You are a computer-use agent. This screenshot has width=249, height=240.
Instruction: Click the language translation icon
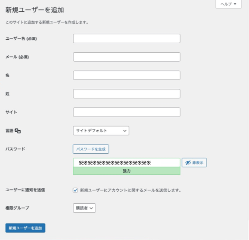pyautogui.click(x=18, y=131)
